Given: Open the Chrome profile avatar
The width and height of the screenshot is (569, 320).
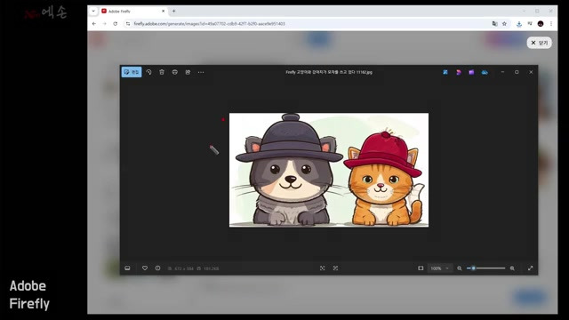Looking at the screenshot, I should click(x=541, y=24).
